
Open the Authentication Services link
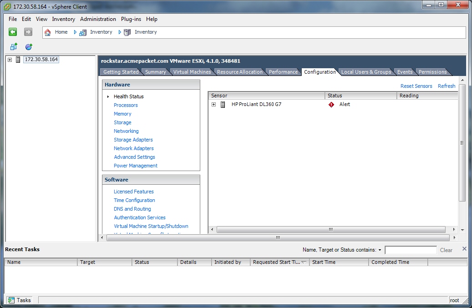[140, 217]
